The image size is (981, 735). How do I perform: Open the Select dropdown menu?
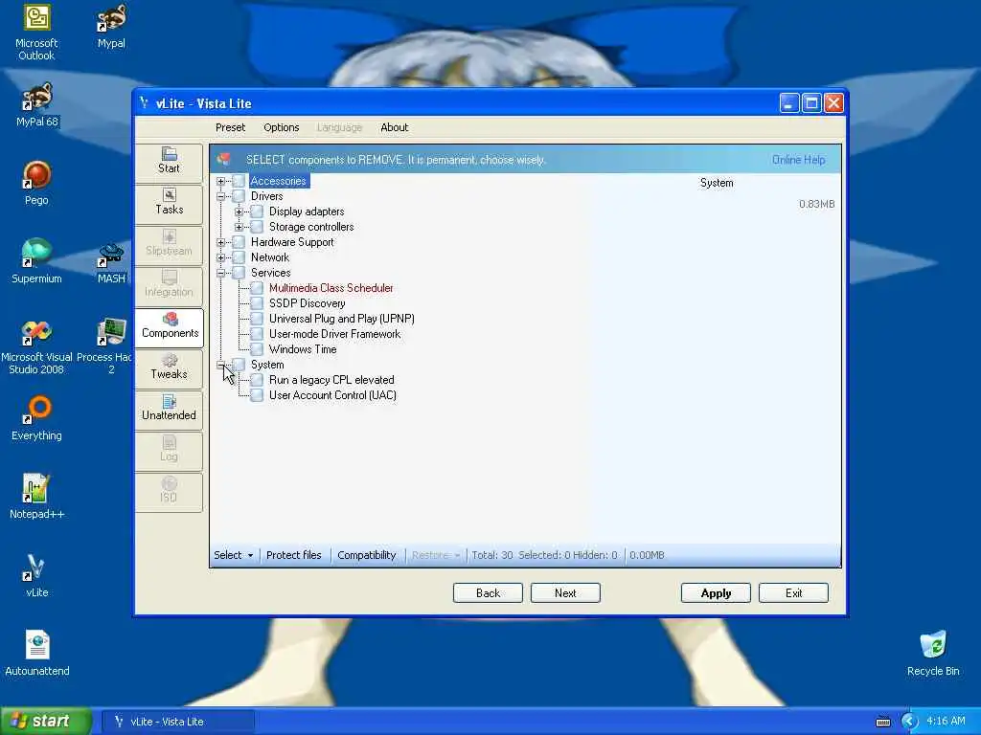tap(234, 555)
